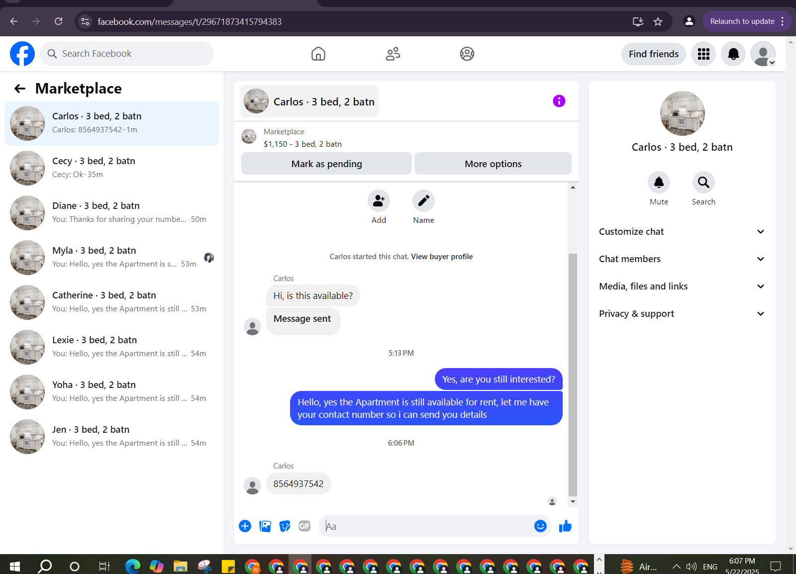Mark the listing as pending
The height and width of the screenshot is (574, 796).
pyautogui.click(x=326, y=164)
